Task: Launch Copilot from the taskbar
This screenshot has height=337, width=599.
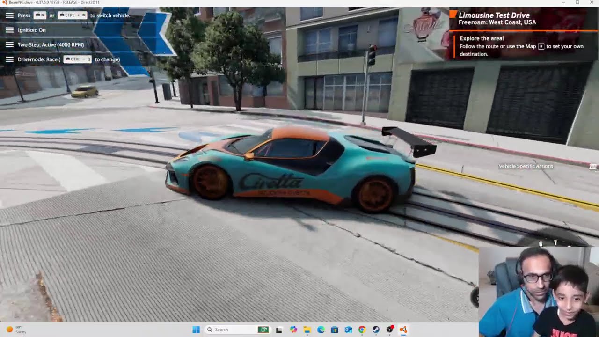Action: pos(293,330)
